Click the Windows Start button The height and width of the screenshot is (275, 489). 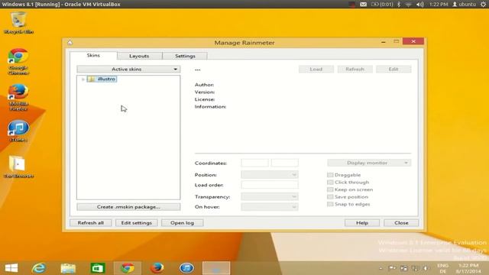[x=11, y=268]
